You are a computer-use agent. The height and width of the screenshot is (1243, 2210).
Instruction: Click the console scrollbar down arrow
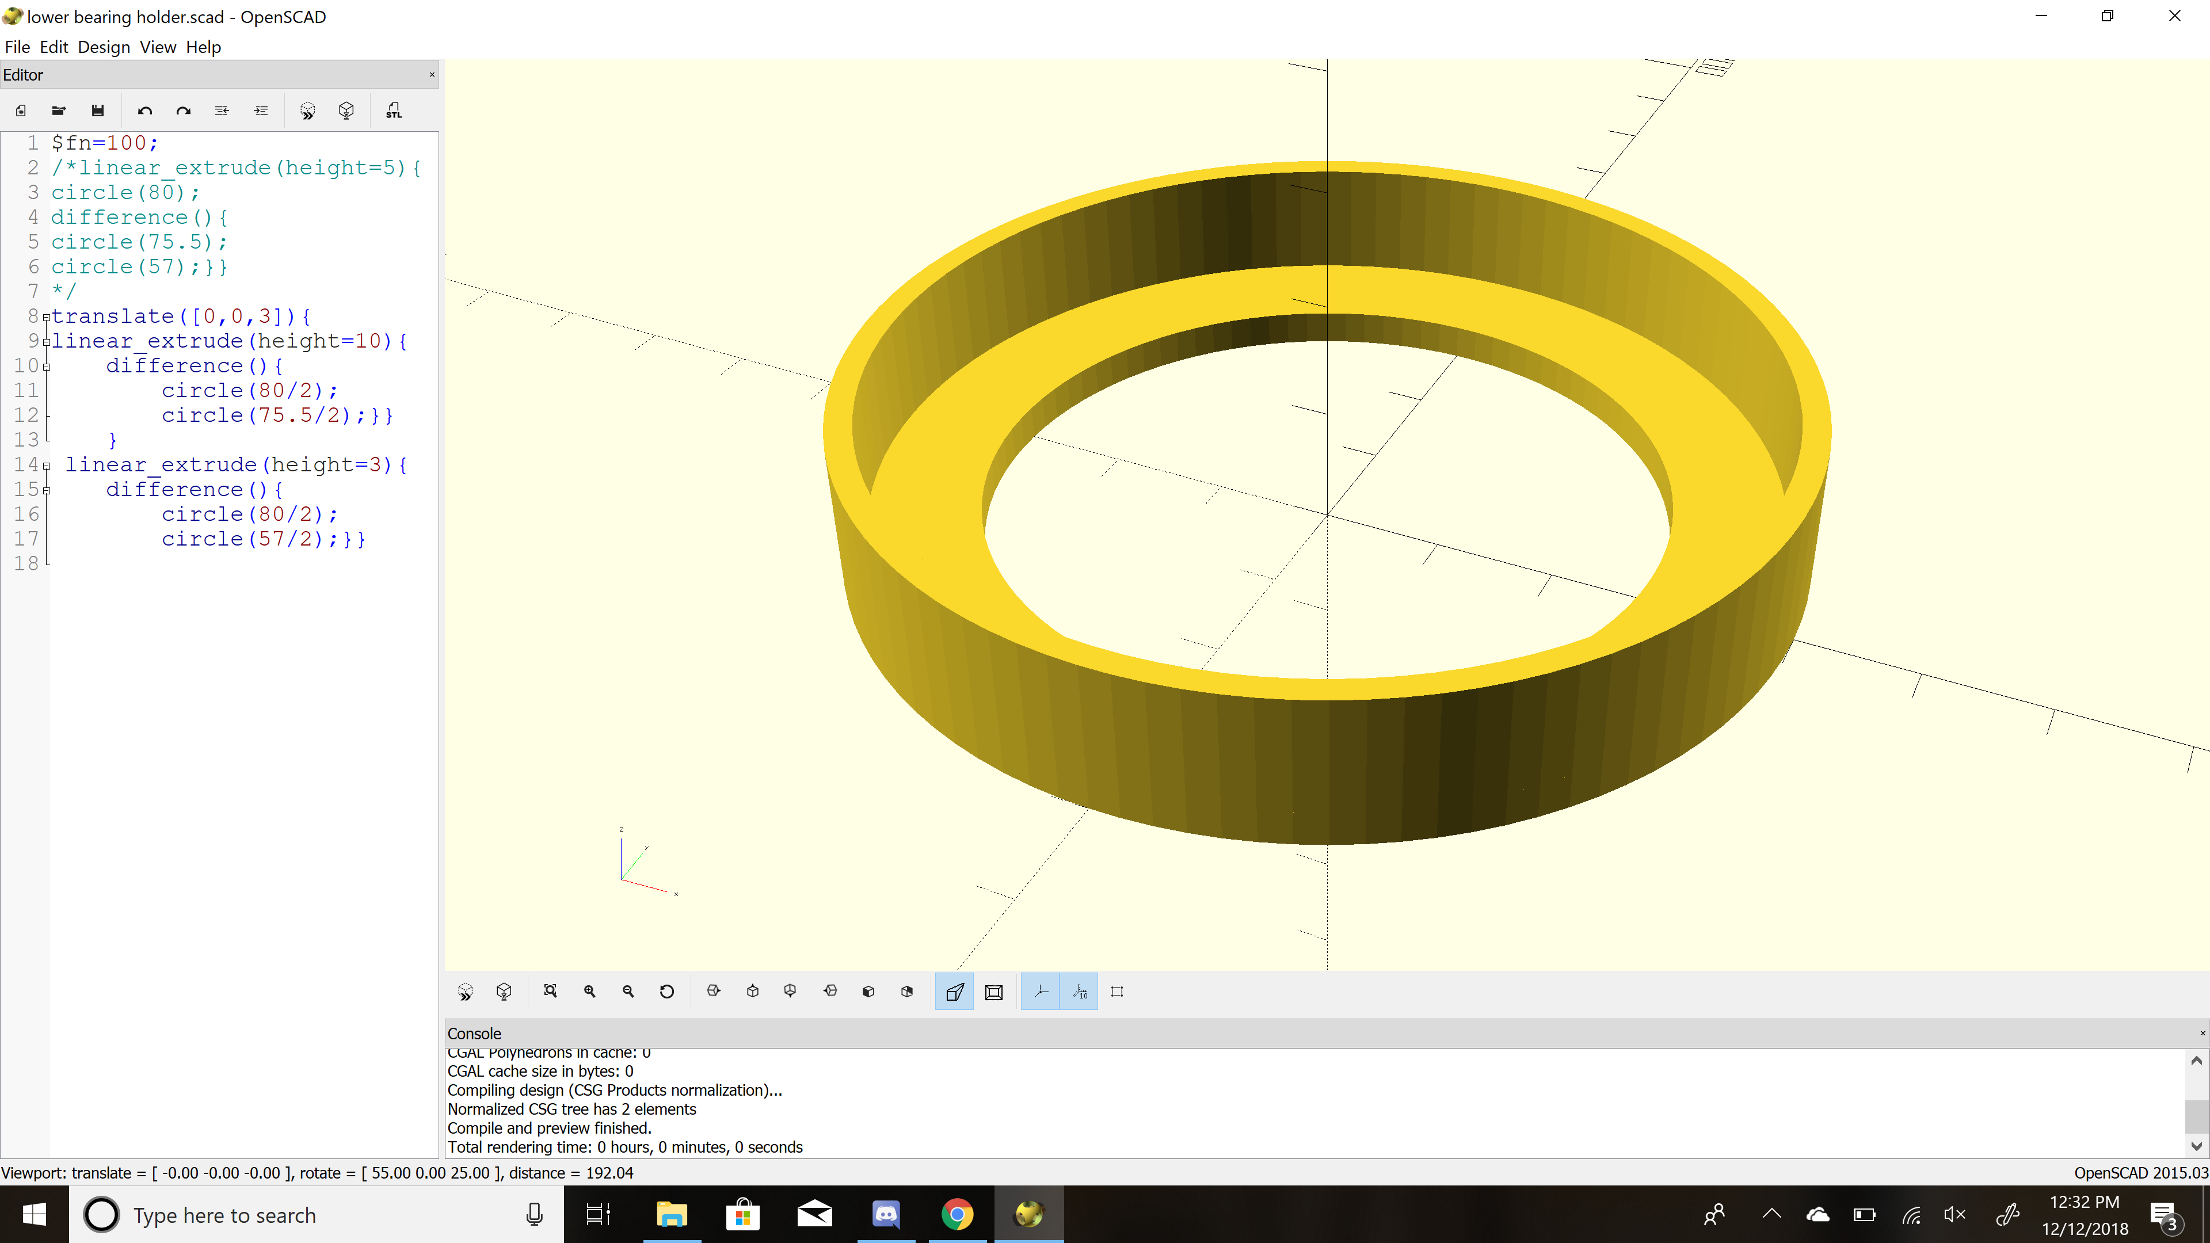pyautogui.click(x=2196, y=1146)
